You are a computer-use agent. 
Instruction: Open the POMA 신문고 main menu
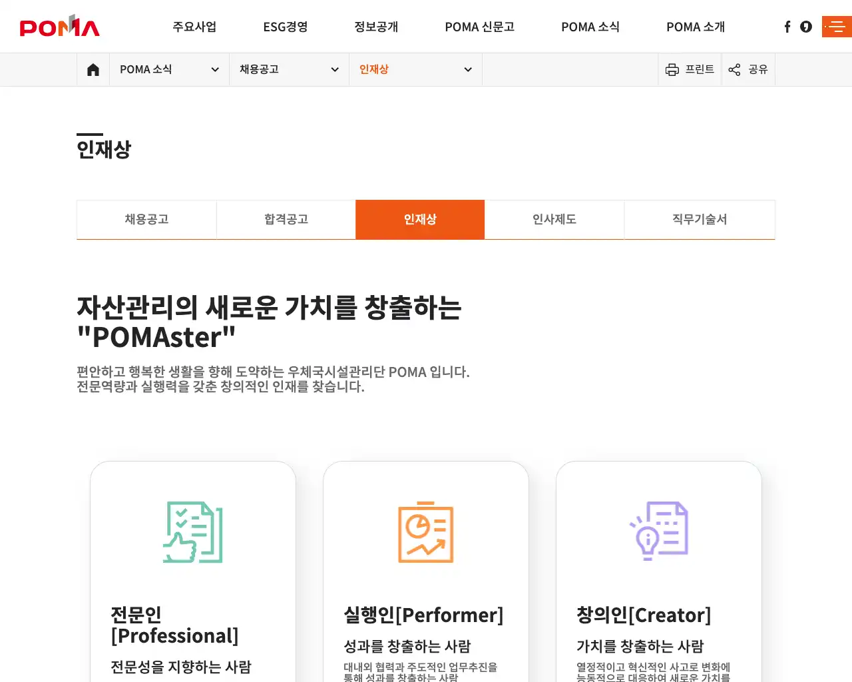[480, 27]
